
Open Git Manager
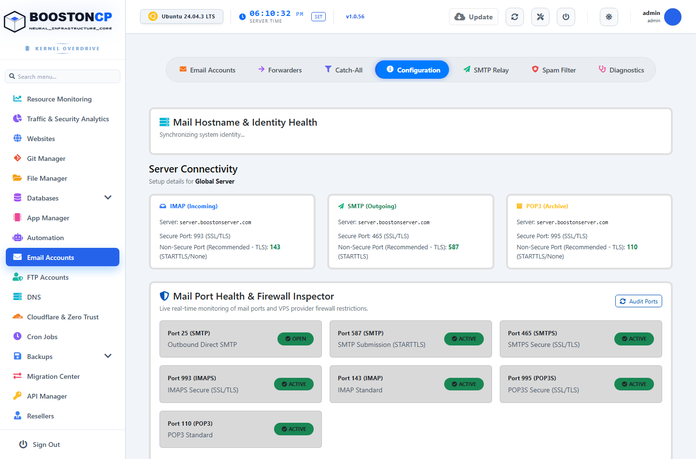coord(62,158)
